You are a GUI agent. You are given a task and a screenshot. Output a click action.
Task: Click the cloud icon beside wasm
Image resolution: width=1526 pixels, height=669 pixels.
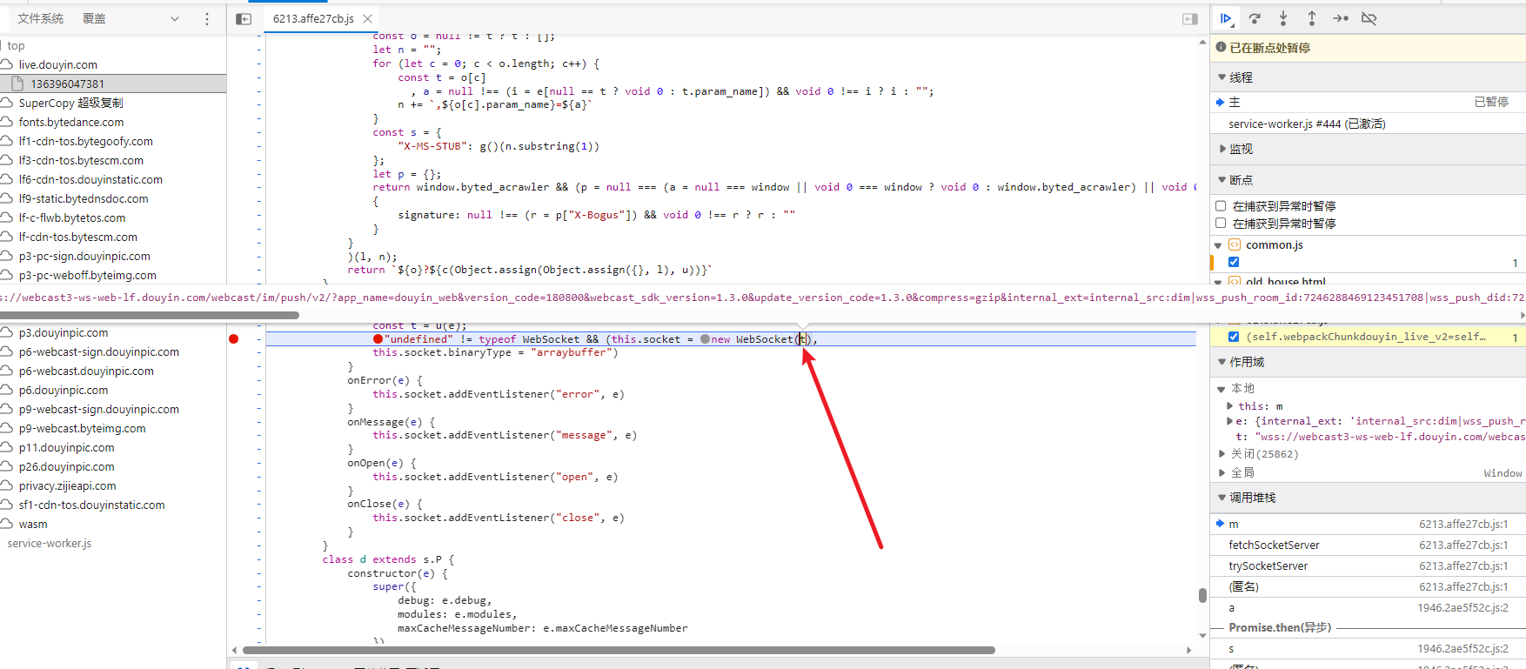pyautogui.click(x=7, y=524)
